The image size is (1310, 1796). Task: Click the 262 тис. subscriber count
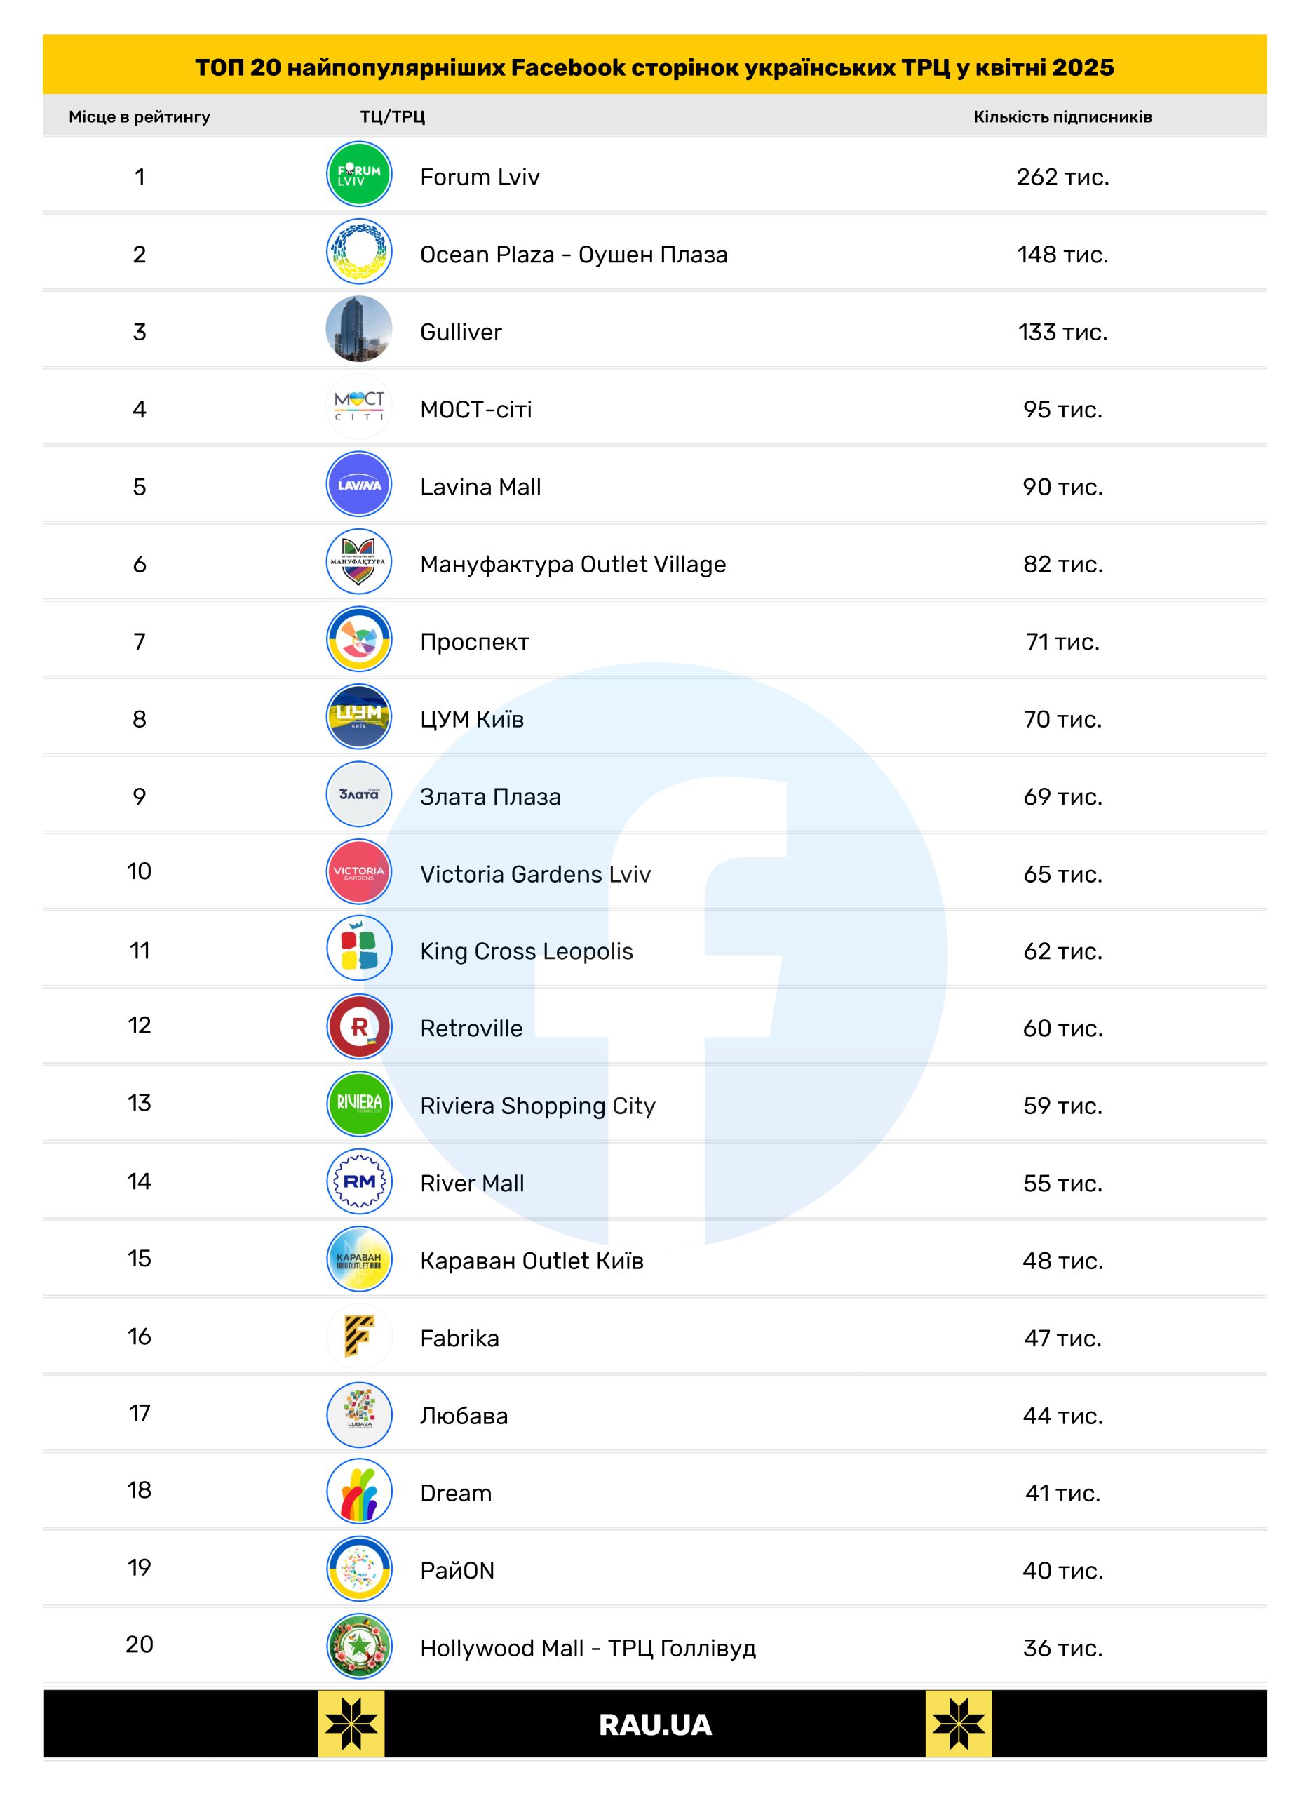[x=1062, y=177]
